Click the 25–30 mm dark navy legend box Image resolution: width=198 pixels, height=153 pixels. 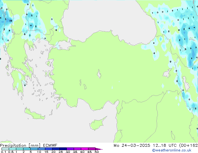click(63, 149)
